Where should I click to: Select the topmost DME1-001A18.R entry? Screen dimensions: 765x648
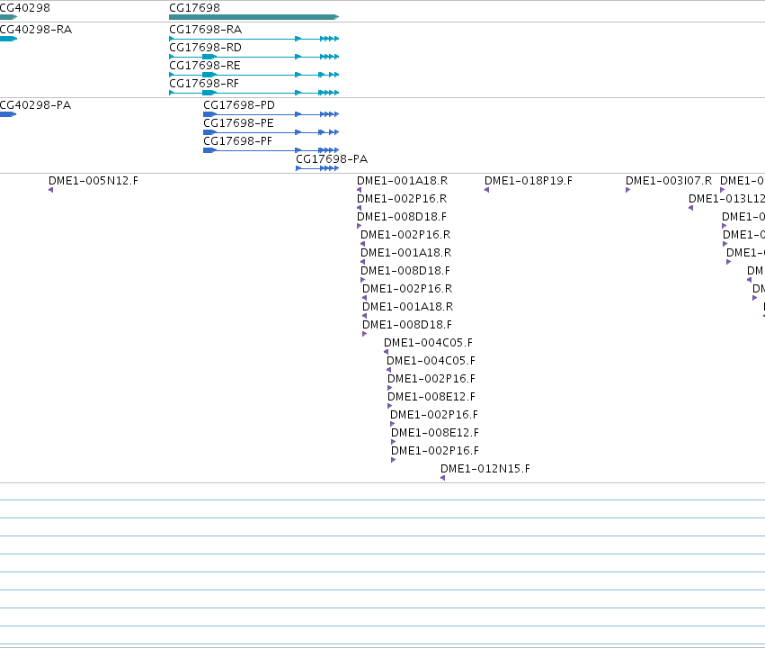pyautogui.click(x=403, y=181)
